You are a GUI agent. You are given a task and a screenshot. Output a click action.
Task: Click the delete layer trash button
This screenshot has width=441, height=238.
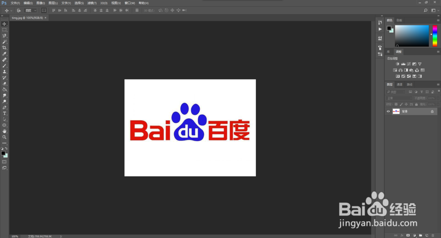click(433, 235)
